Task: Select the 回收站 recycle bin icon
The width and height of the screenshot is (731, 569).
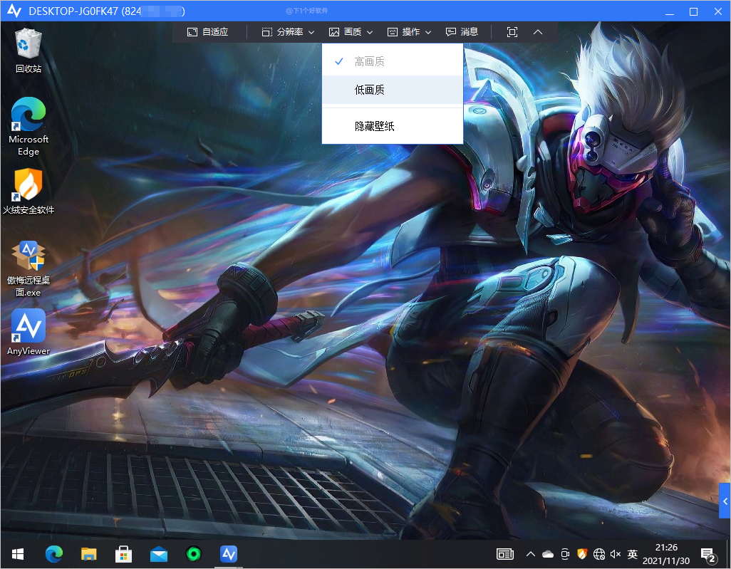Action: (x=28, y=51)
